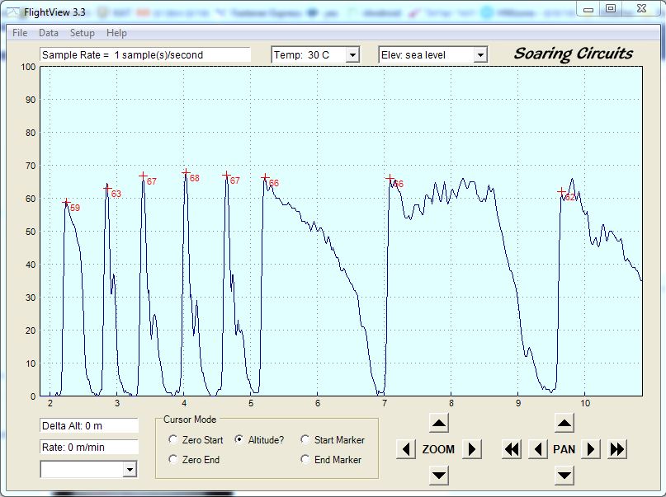The image size is (666, 497).
Task: Click the zoom down arrow button
Action: (x=439, y=476)
